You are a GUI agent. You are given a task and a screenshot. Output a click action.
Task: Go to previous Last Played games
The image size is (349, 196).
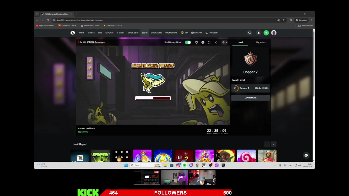click(x=267, y=145)
